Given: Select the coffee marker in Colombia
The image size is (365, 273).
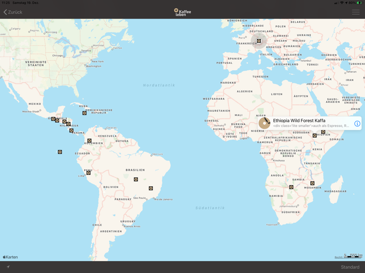Looking at the screenshot, I should [x=89, y=141].
